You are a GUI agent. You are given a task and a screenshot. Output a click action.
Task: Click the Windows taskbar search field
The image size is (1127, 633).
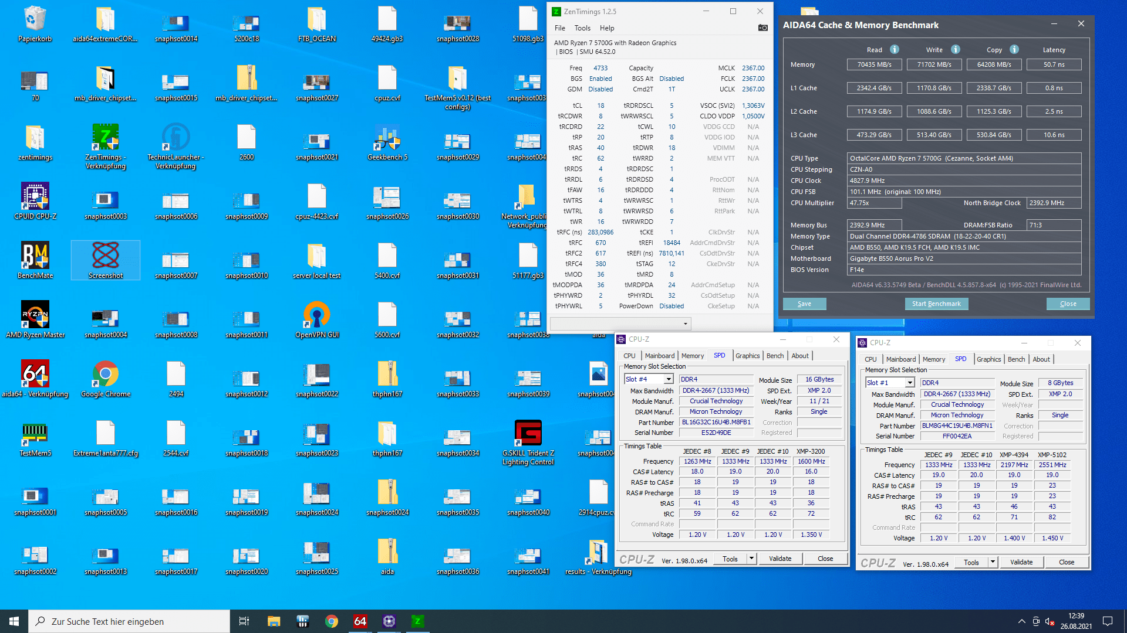pyautogui.click(x=129, y=621)
